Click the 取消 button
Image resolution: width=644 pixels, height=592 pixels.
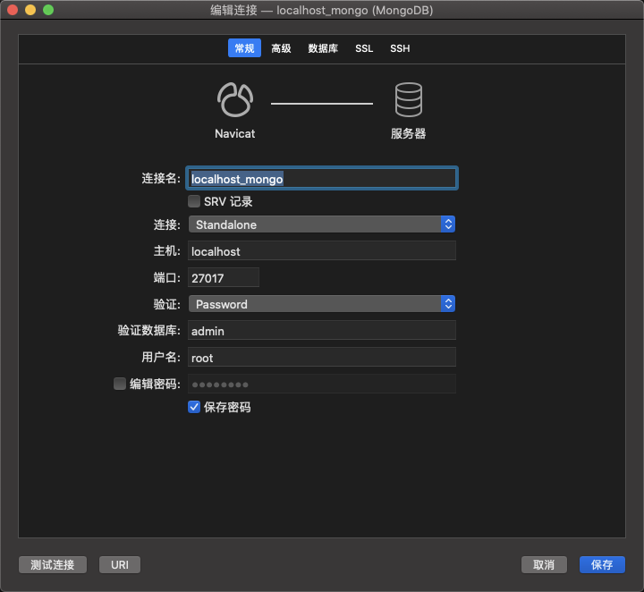click(544, 564)
